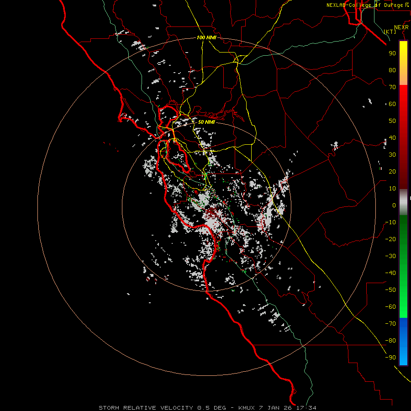Click the "100 NMI" range ring label
The image size is (411, 411).
click(x=206, y=37)
